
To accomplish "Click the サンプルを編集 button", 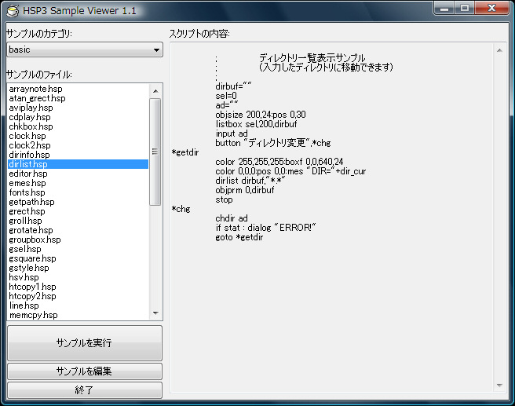I will click(85, 371).
